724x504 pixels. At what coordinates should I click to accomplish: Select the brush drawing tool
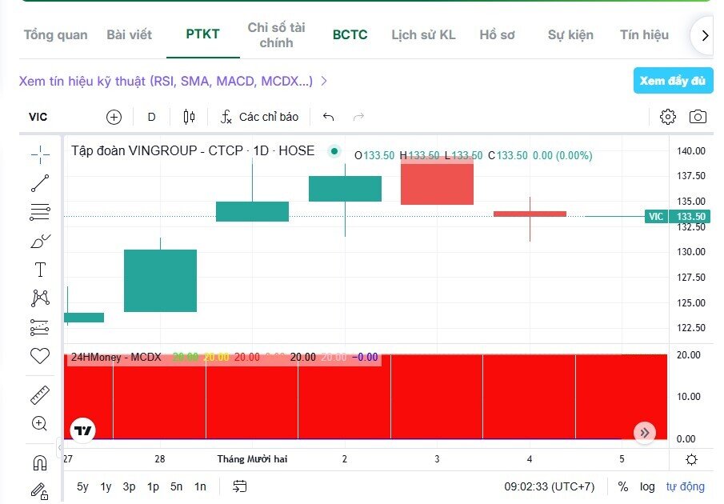[40, 241]
